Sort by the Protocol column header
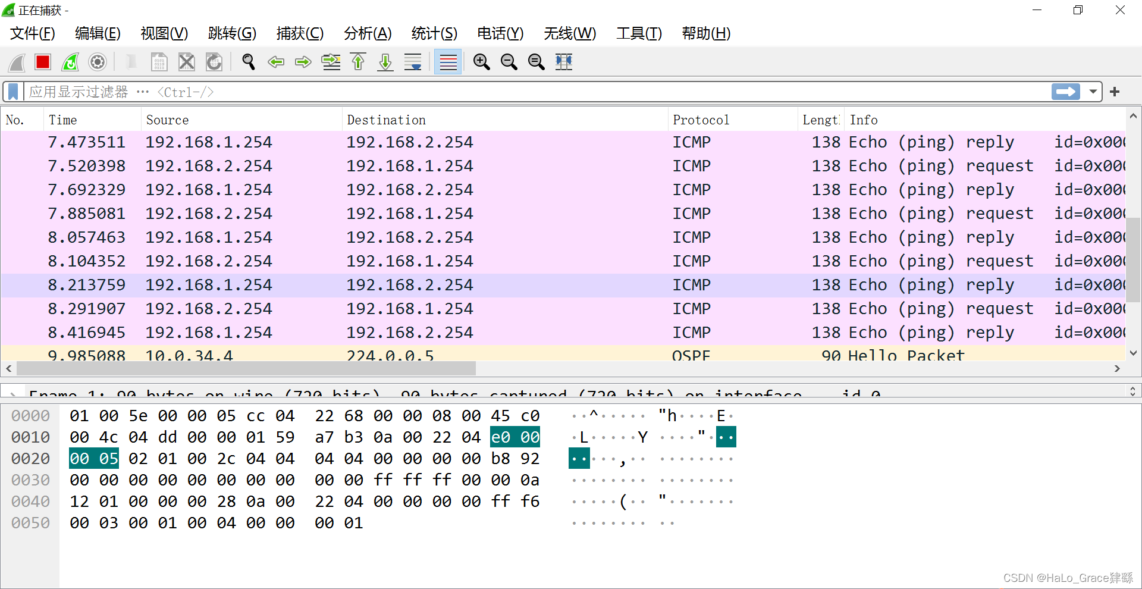Viewport: 1142px width, 589px height. 733,120
